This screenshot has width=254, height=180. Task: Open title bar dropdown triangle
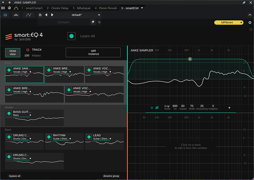[3, 3]
